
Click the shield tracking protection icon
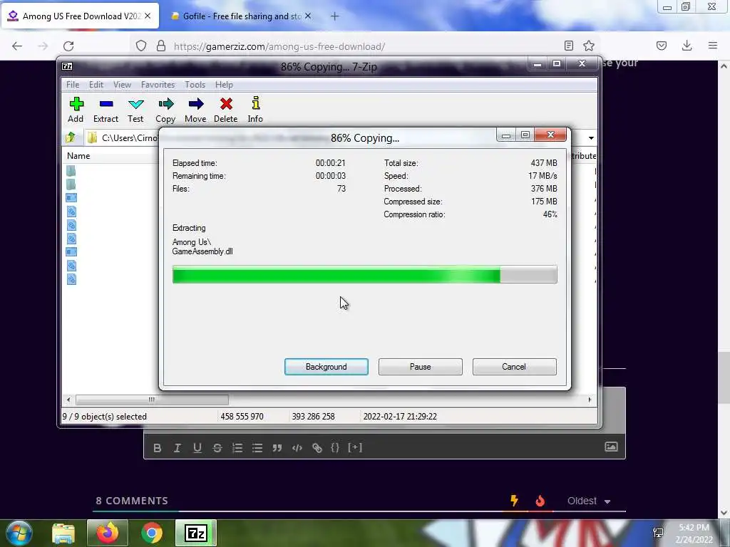[141, 46]
